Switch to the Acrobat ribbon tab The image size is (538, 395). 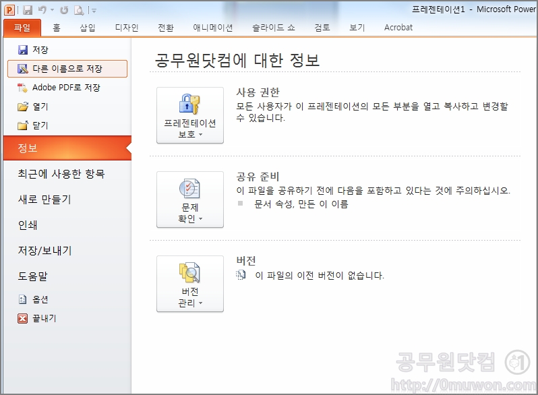398,28
